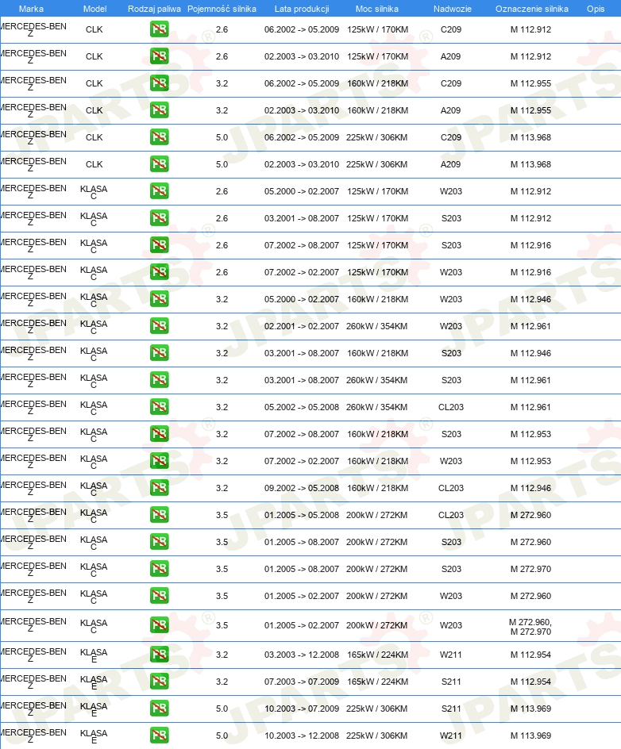Select 'KLASA E' model cell in W211 M 112.954 row
This screenshot has width=621, height=749.
pos(94,655)
